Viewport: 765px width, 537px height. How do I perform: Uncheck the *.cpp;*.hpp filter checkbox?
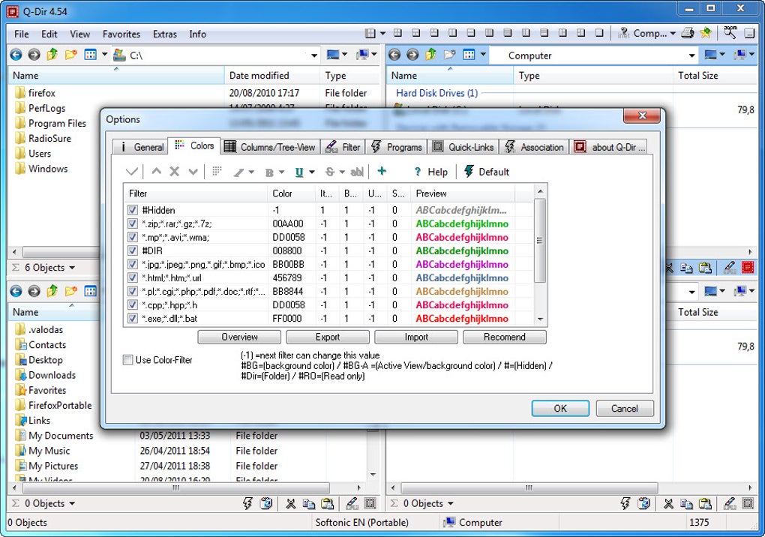click(132, 304)
